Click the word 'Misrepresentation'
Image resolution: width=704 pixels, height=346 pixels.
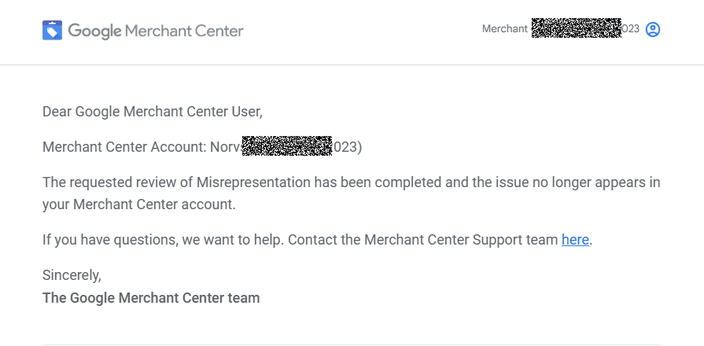coord(253,182)
